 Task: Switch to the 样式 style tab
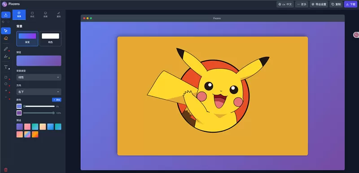coord(32,15)
